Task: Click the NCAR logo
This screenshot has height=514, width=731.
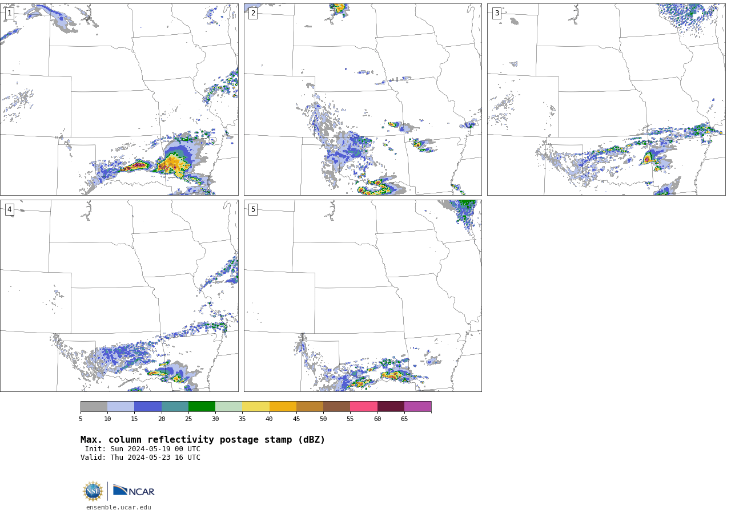Action: pos(134,491)
